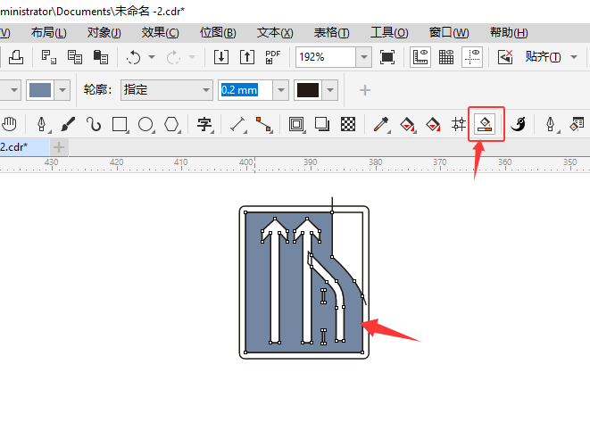Select the Connector tool
This screenshot has width=590, height=431.
click(263, 124)
